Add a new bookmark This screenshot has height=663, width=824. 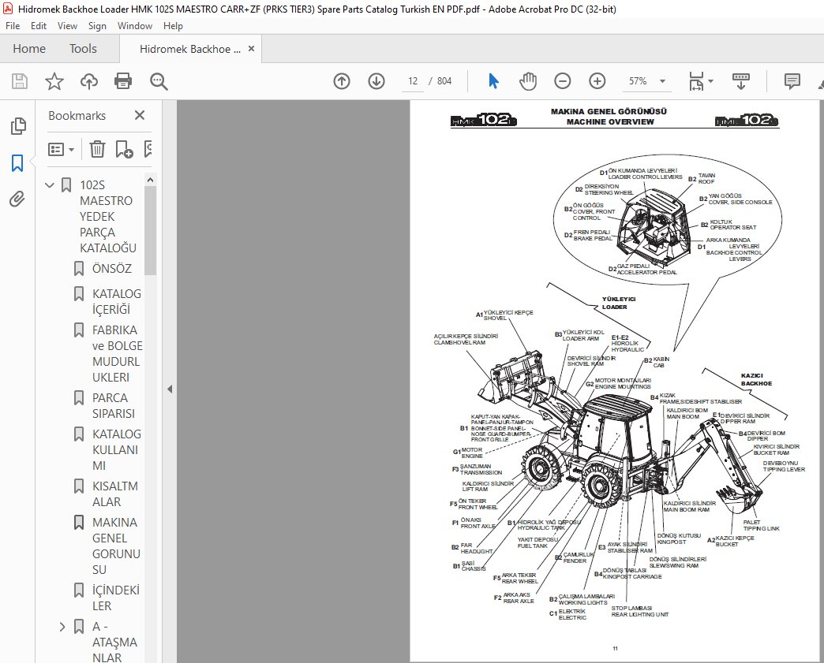[x=124, y=150]
